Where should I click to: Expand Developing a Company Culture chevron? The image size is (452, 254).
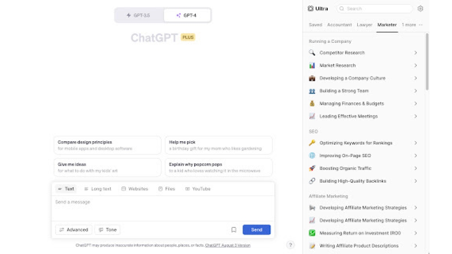tap(415, 78)
